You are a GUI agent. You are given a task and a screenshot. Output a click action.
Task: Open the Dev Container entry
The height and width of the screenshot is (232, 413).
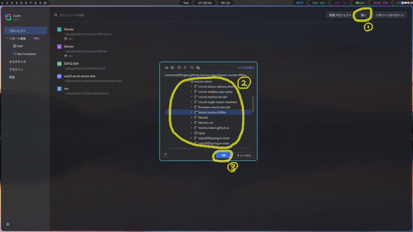point(25,54)
